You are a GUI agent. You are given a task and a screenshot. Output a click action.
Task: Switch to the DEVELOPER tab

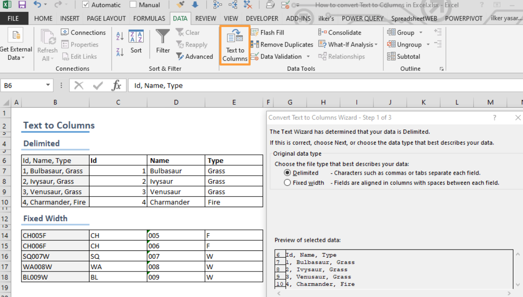[x=262, y=18]
